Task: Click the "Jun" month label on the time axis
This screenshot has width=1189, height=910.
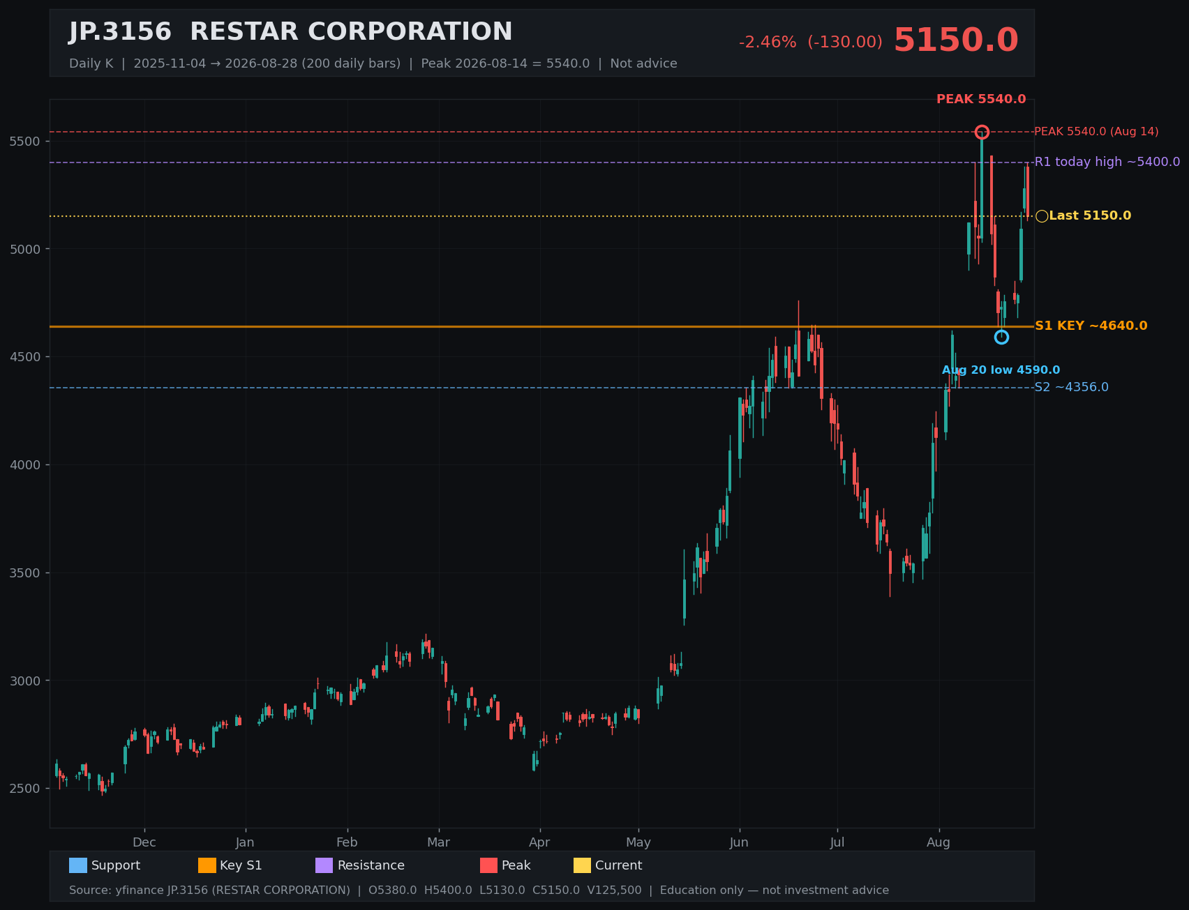Action: tap(739, 842)
